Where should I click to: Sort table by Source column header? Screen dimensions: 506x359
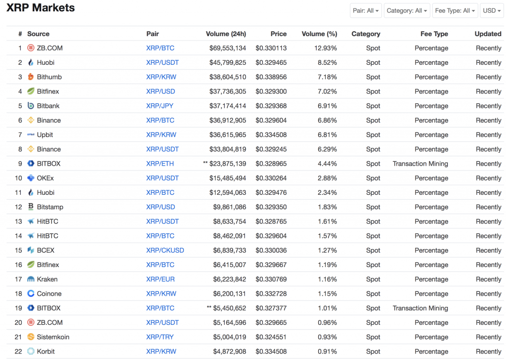(x=38, y=34)
